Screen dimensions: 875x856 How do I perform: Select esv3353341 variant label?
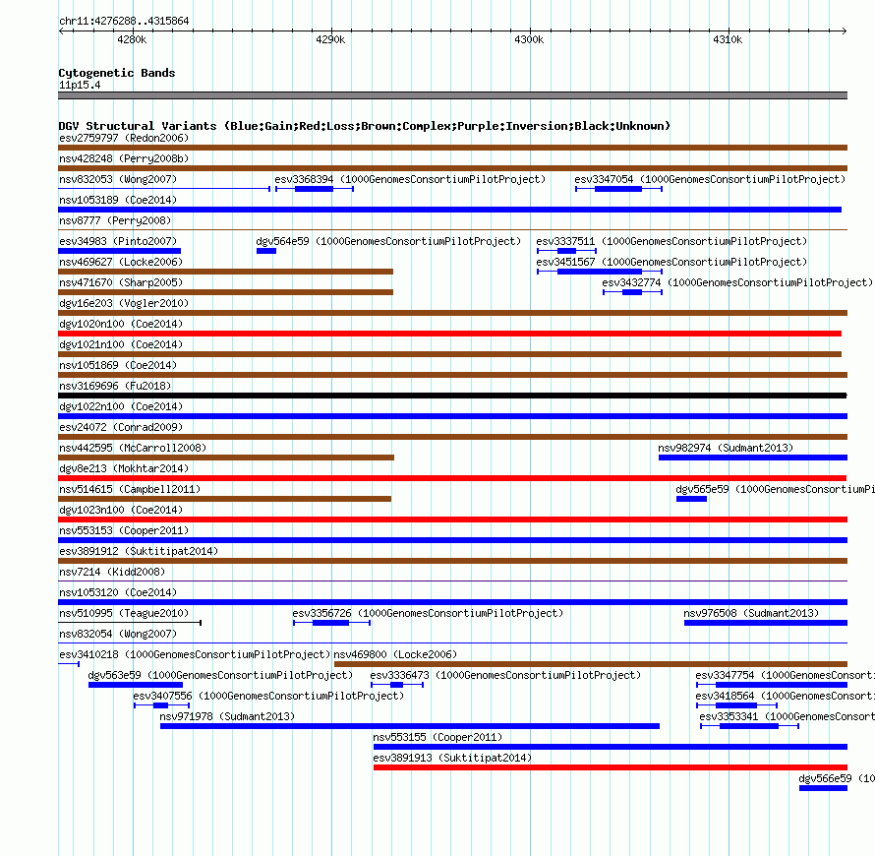pos(787,716)
